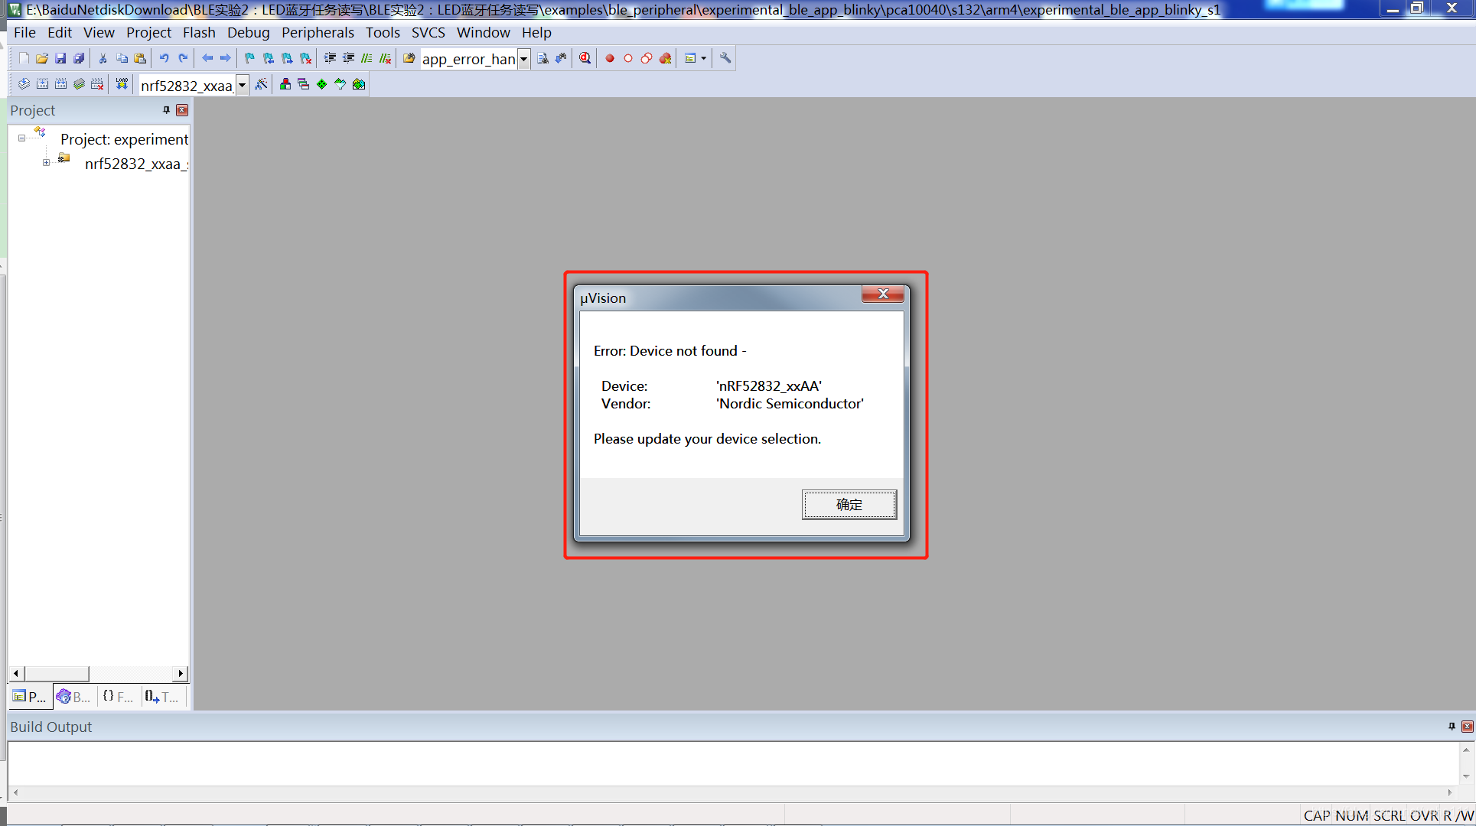Close the Project panel
Viewport: 1476px width, 826px height.
point(182,110)
